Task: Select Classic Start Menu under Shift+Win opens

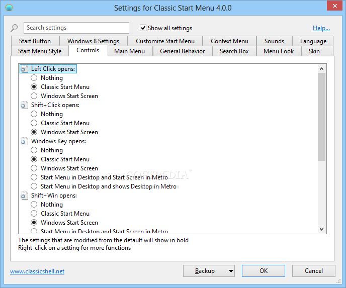Action: [34, 213]
